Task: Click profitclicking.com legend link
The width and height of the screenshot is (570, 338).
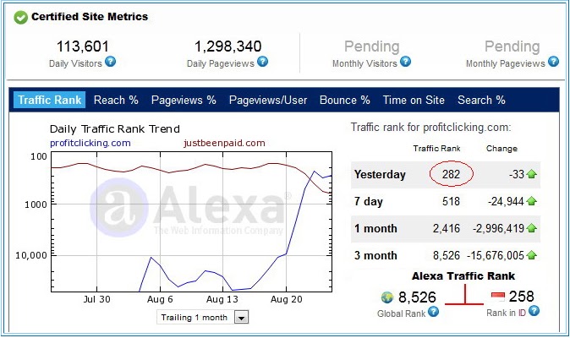Action: coord(90,143)
